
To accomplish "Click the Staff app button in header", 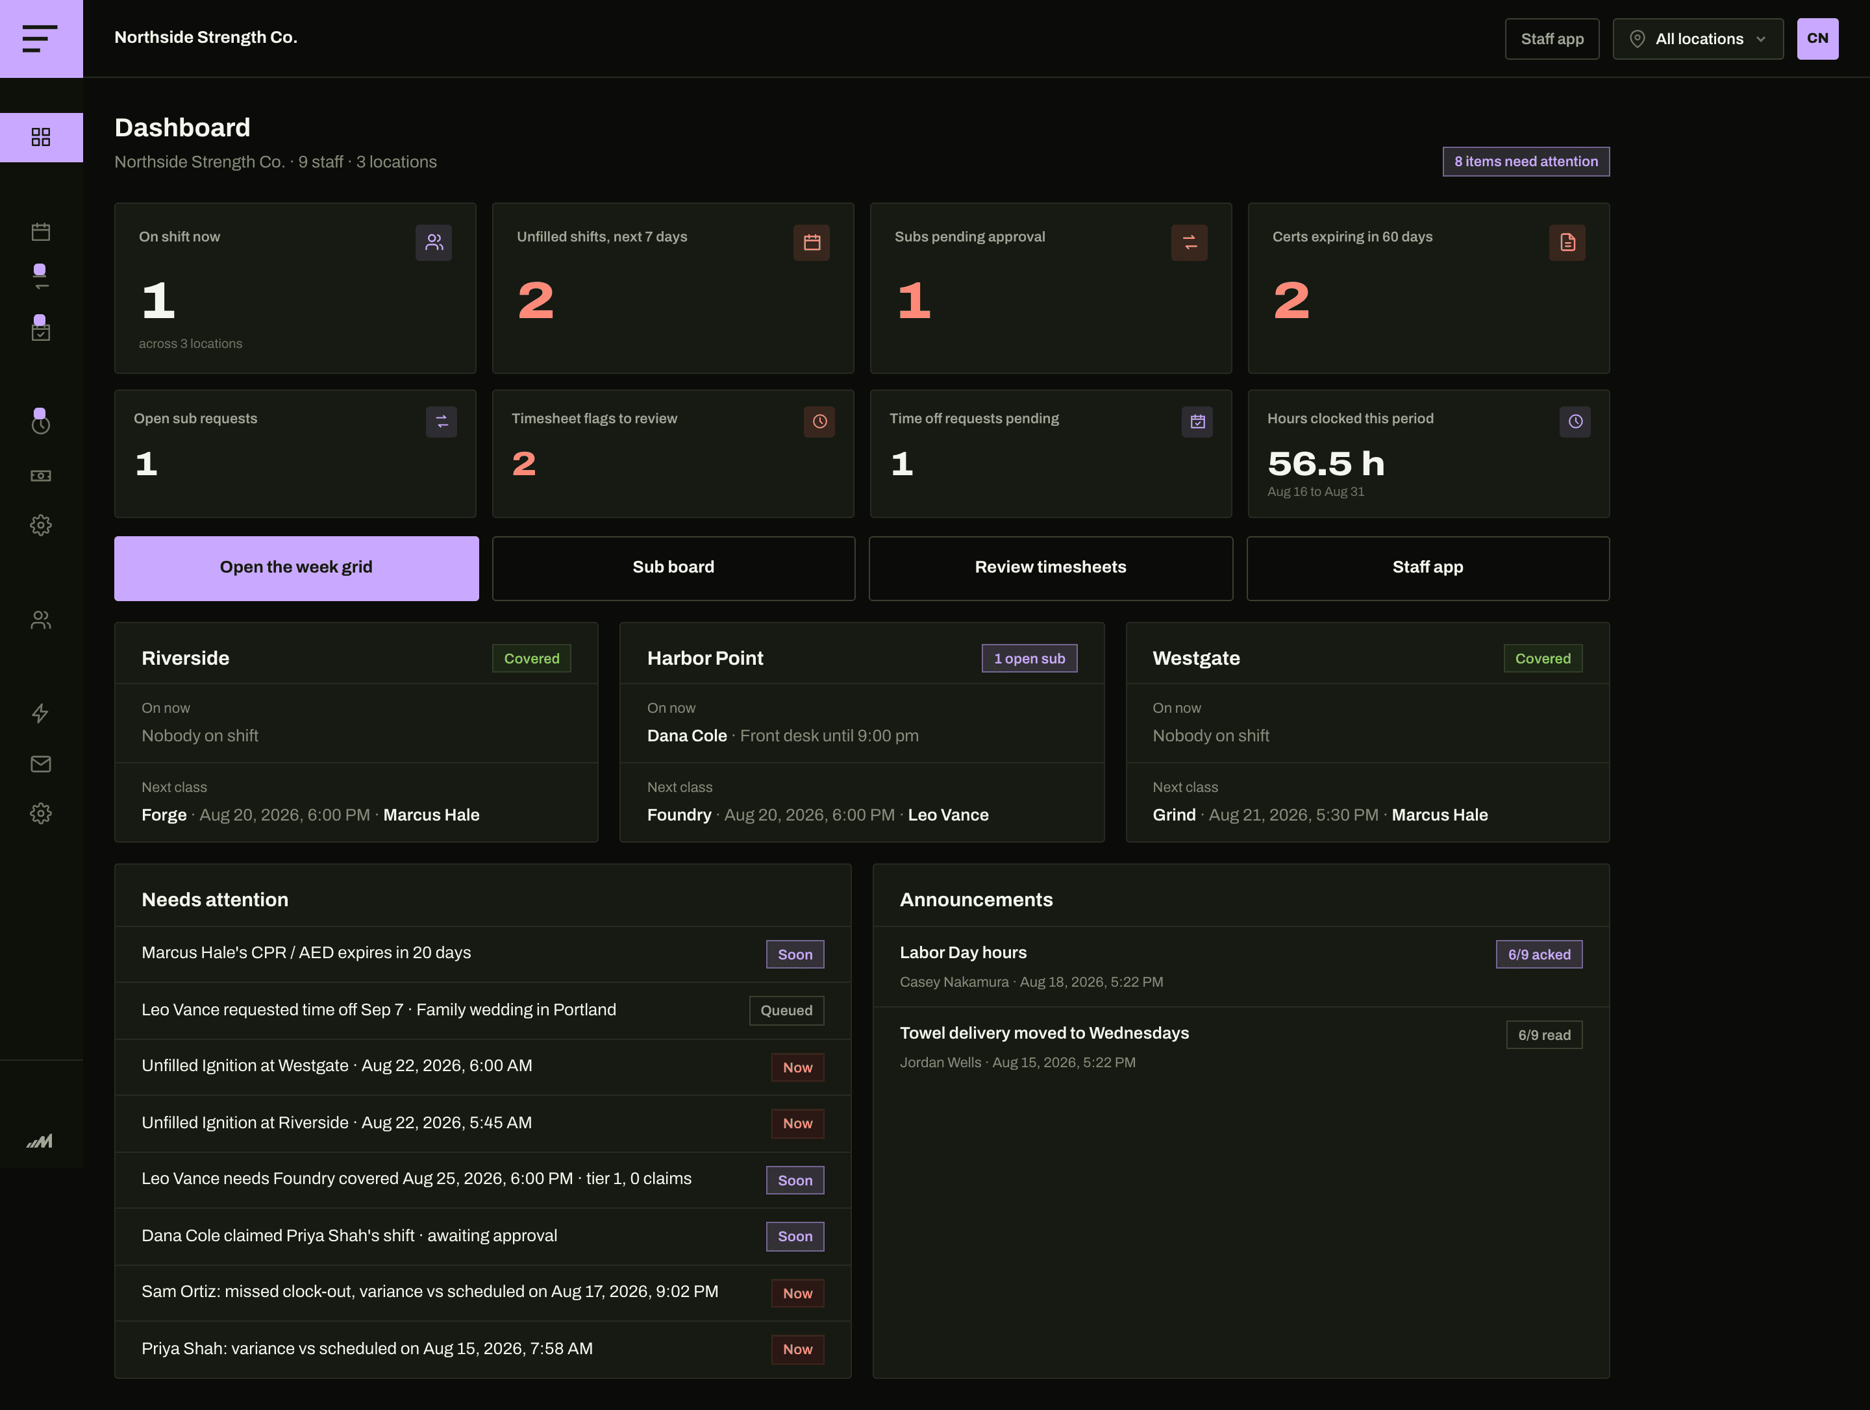I will [1552, 39].
